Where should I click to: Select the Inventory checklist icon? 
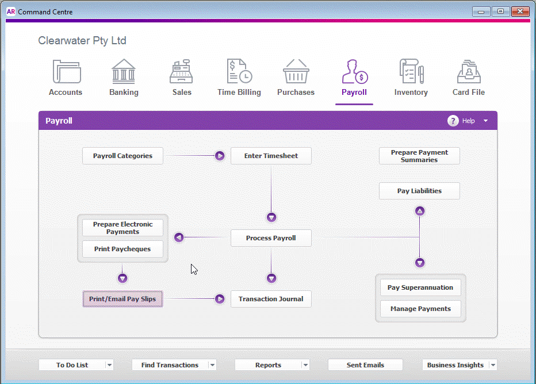[412, 71]
